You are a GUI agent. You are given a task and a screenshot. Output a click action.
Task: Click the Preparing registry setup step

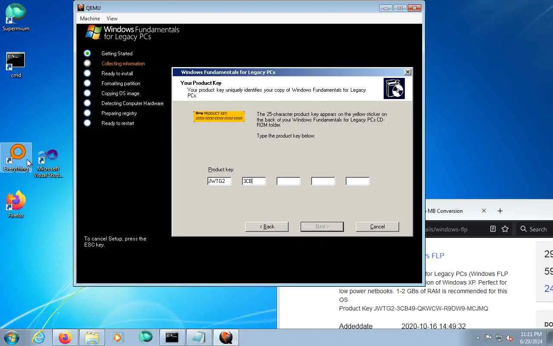[x=119, y=113]
